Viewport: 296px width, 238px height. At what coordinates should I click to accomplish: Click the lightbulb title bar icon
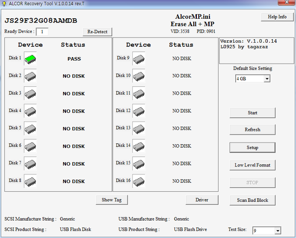coord(4,3)
